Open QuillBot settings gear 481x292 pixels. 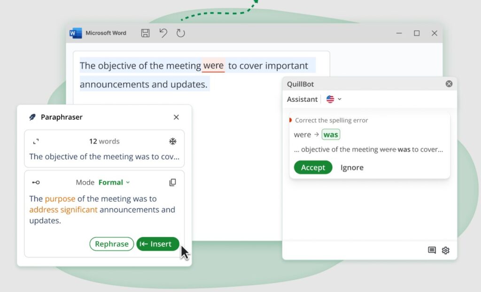(x=445, y=250)
